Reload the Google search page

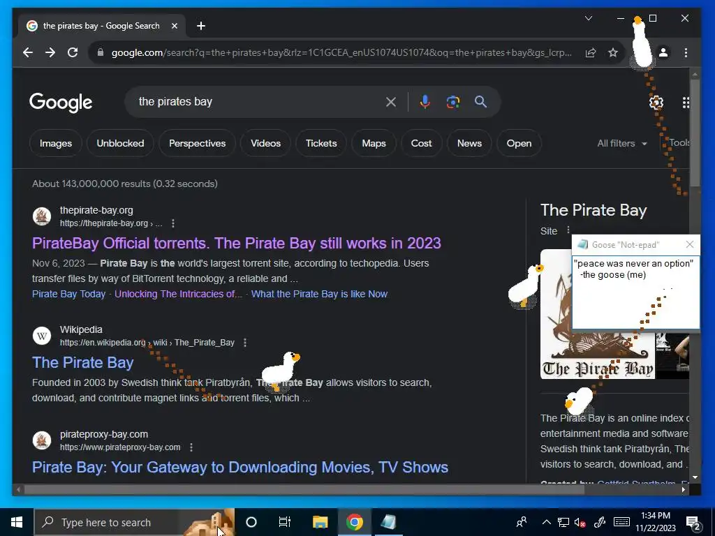pos(73,52)
